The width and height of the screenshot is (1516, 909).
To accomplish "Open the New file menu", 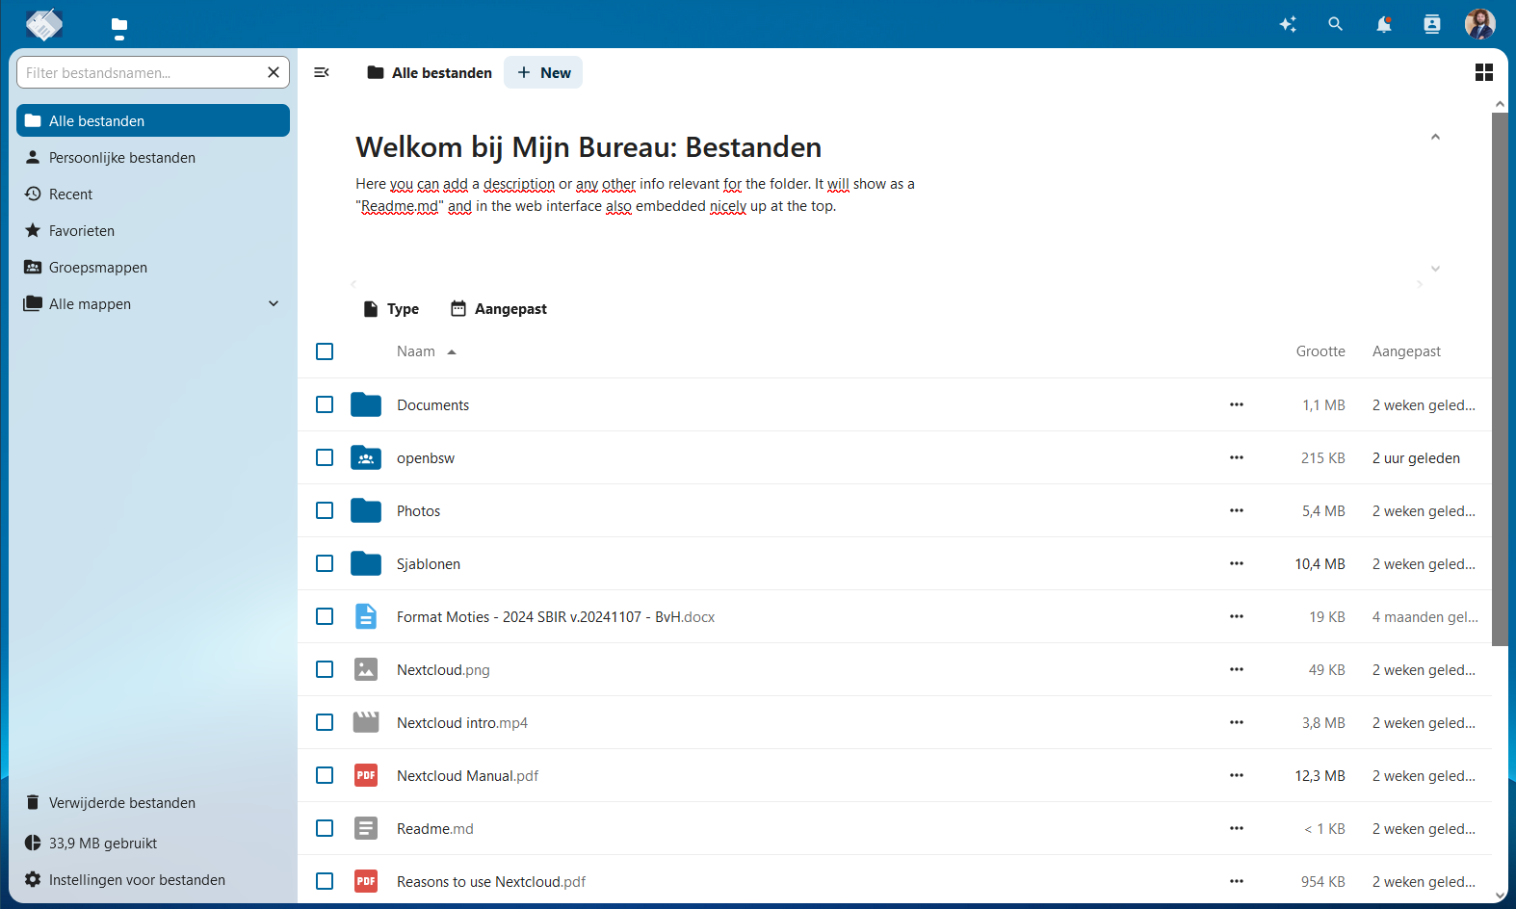I will [543, 72].
